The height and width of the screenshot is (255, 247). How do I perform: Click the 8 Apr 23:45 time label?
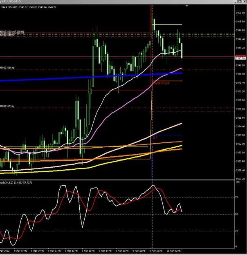click(156, 251)
